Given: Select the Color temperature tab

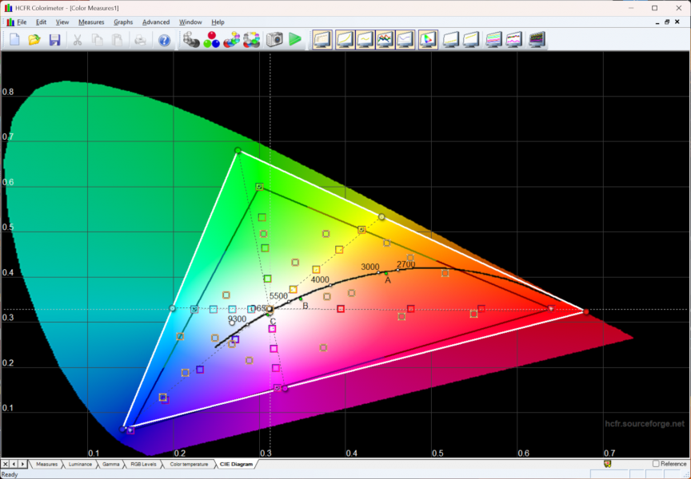Looking at the screenshot, I should (189, 464).
